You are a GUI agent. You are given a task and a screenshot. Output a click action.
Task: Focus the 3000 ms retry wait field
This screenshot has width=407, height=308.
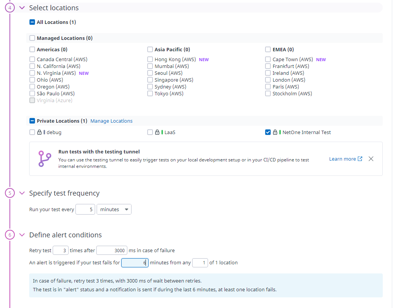click(112, 250)
